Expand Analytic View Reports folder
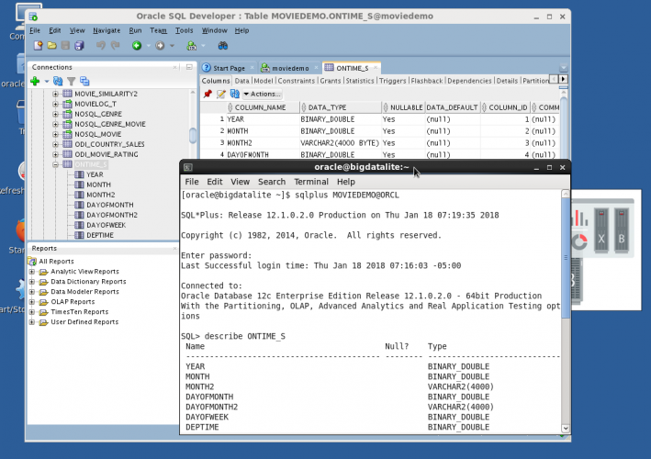The height and width of the screenshot is (459, 651). coord(32,272)
